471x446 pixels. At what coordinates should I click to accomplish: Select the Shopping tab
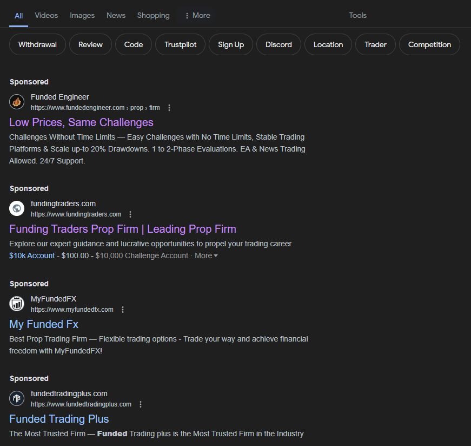point(153,15)
